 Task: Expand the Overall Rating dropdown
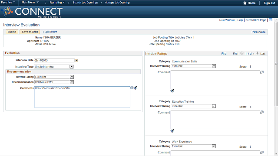click(x=54, y=77)
